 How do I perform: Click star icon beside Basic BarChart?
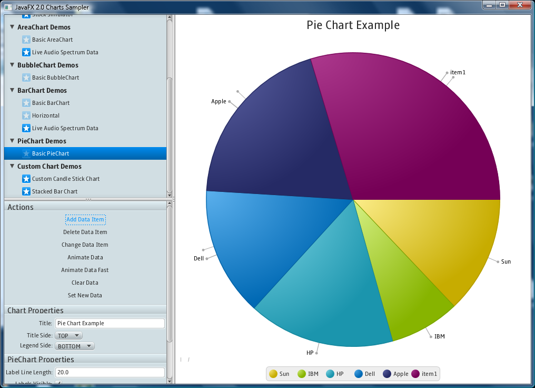click(x=26, y=103)
